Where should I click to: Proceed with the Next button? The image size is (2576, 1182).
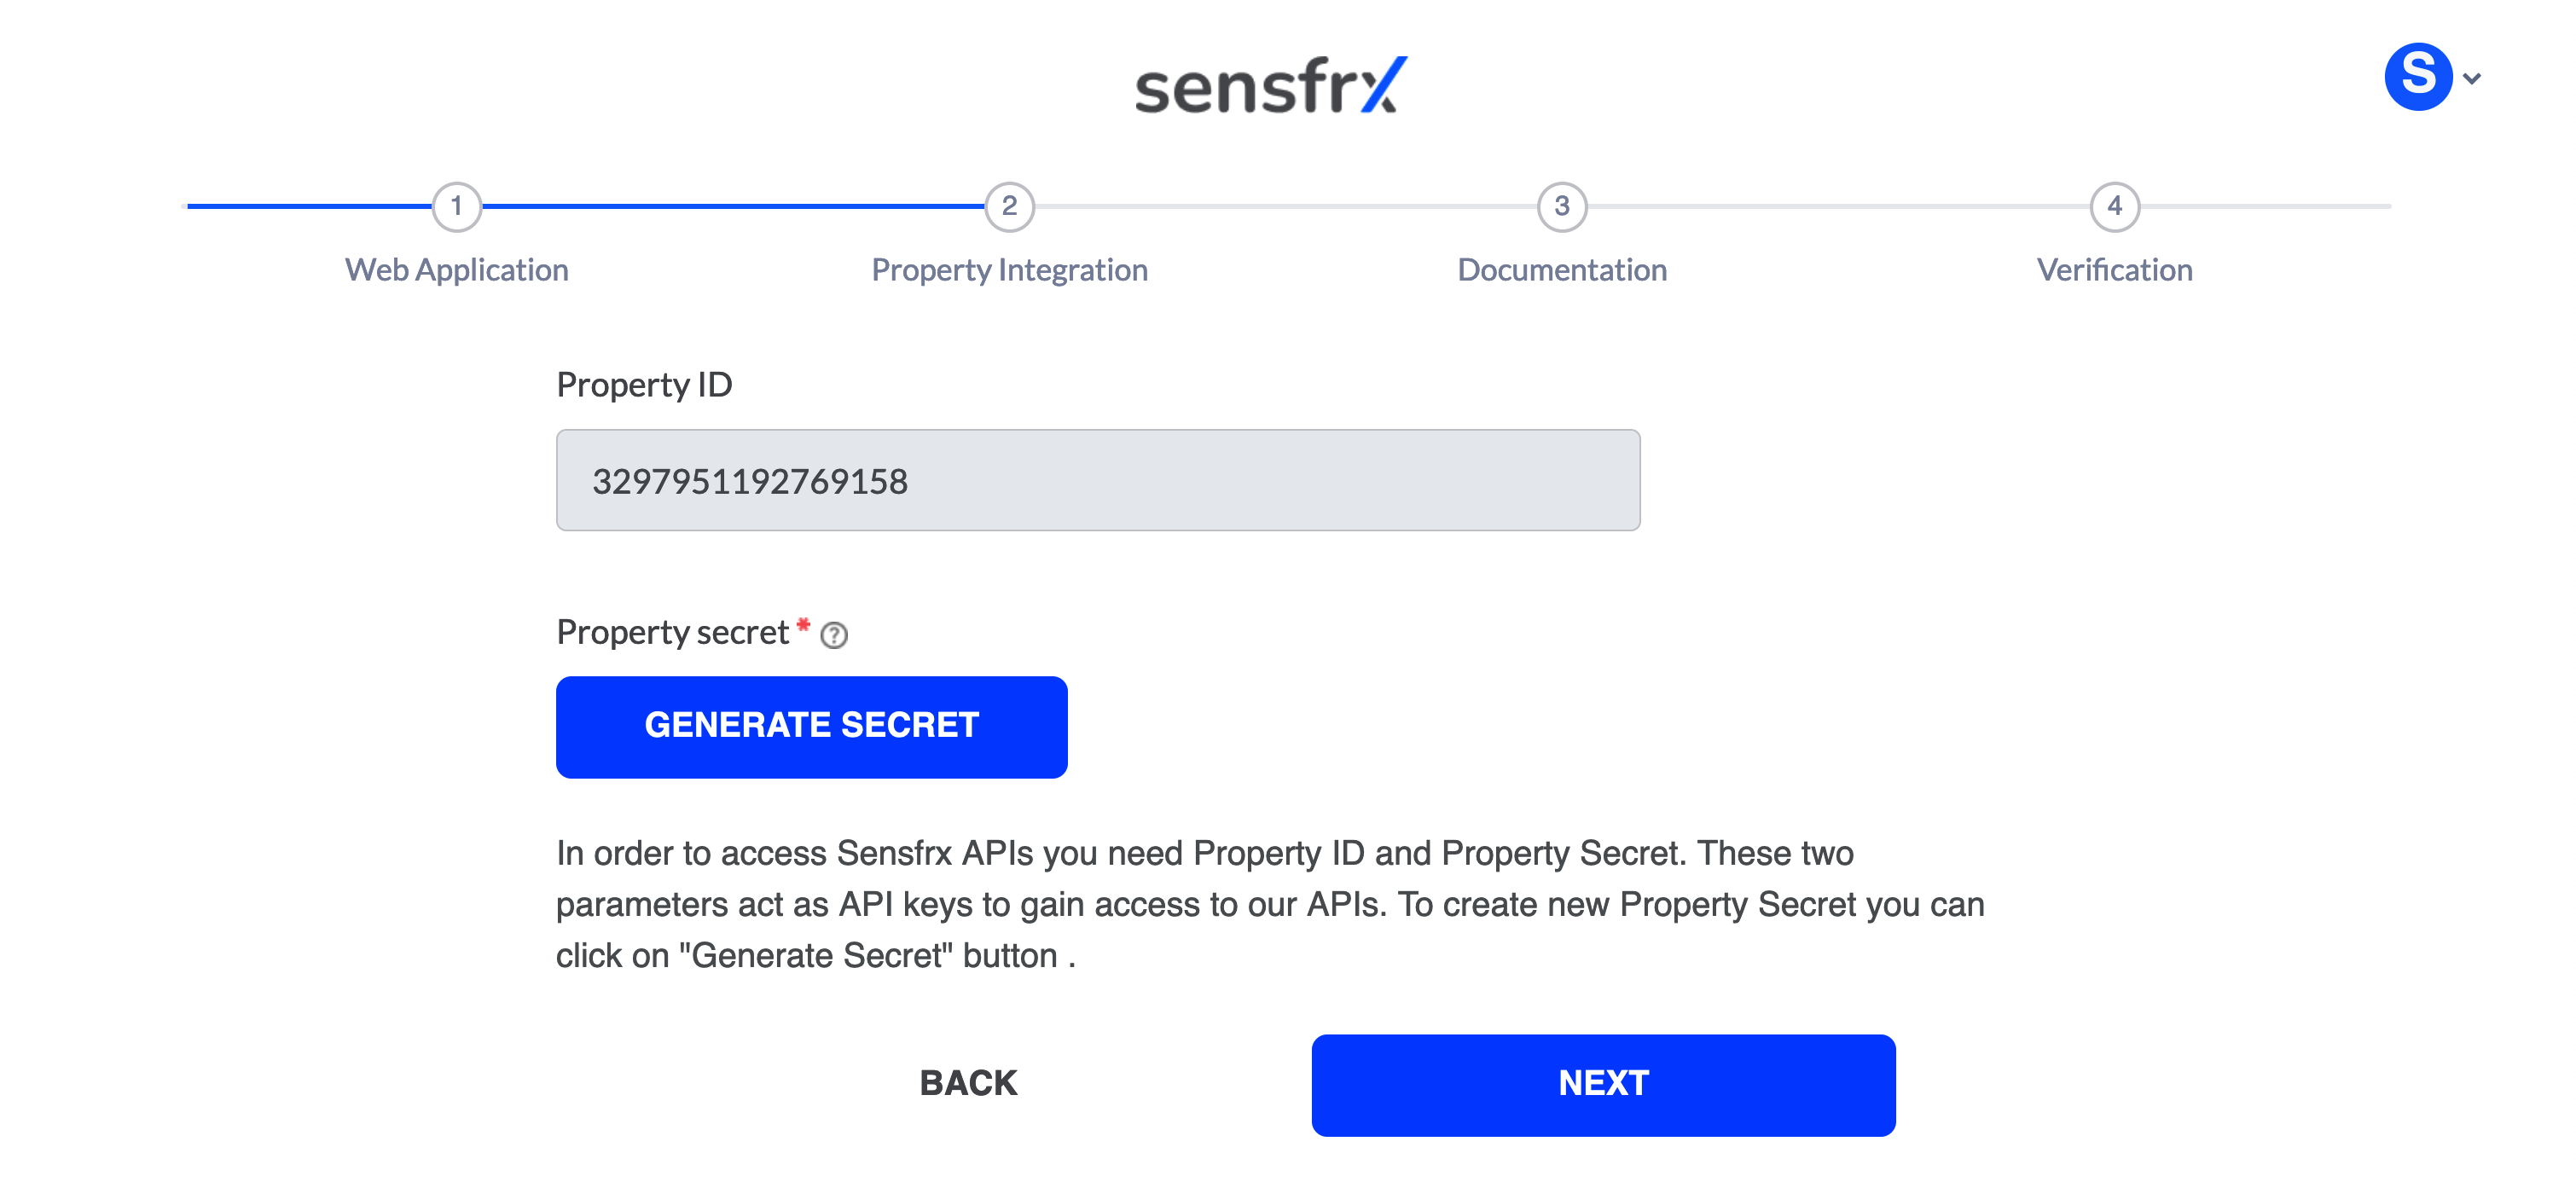point(1603,1084)
